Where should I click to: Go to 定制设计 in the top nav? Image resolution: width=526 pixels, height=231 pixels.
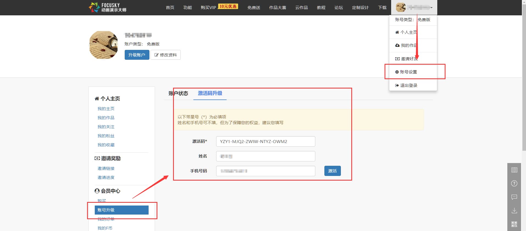click(360, 7)
